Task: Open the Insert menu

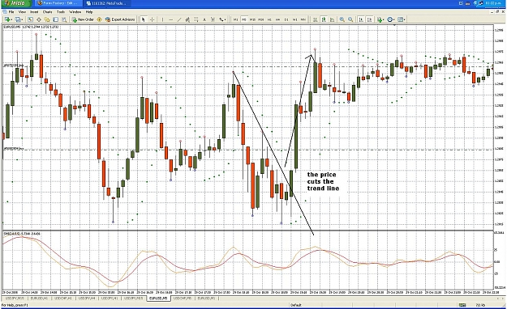Action: [34, 11]
